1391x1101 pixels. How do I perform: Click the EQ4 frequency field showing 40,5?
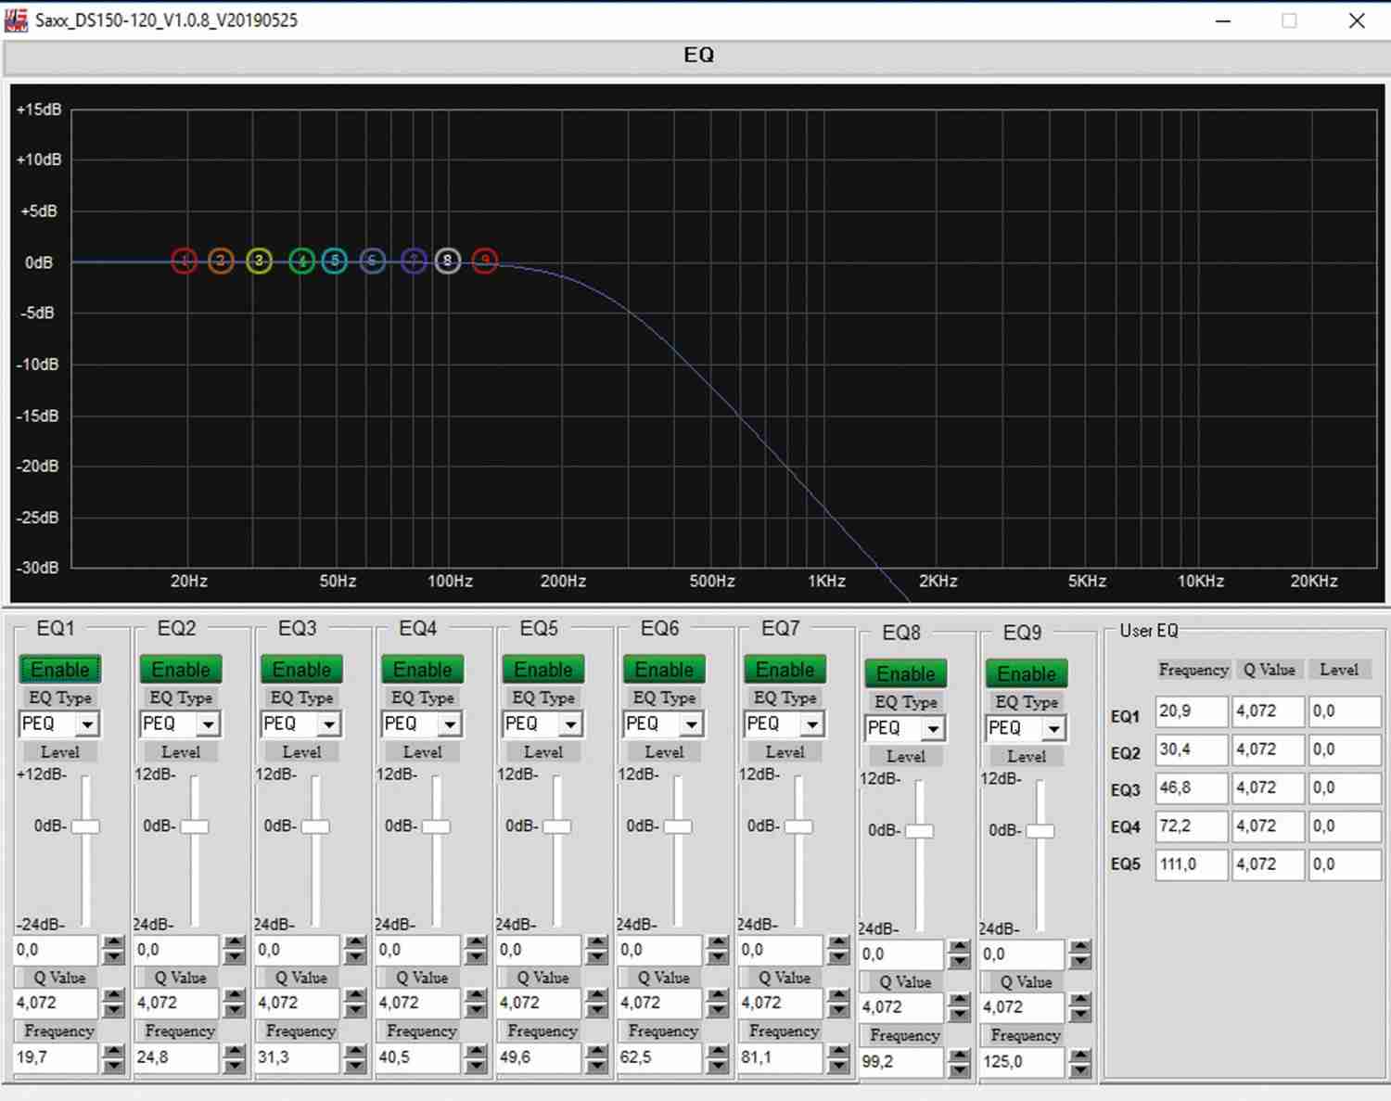click(x=418, y=1057)
